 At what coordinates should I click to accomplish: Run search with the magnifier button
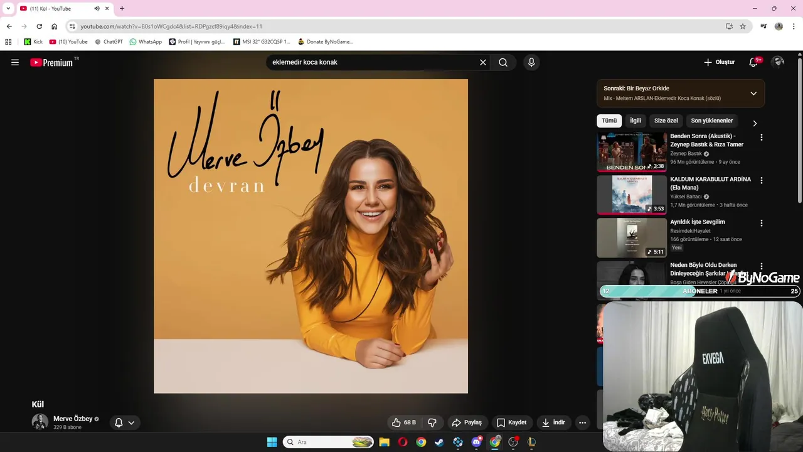[503, 62]
